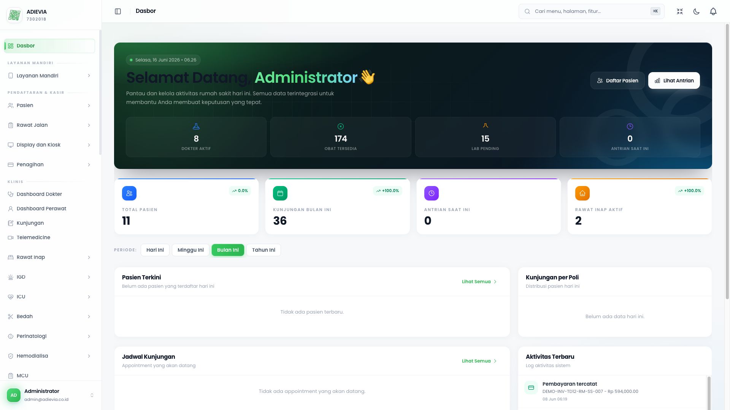Click the purple Antrian clock icon

pos(432,193)
